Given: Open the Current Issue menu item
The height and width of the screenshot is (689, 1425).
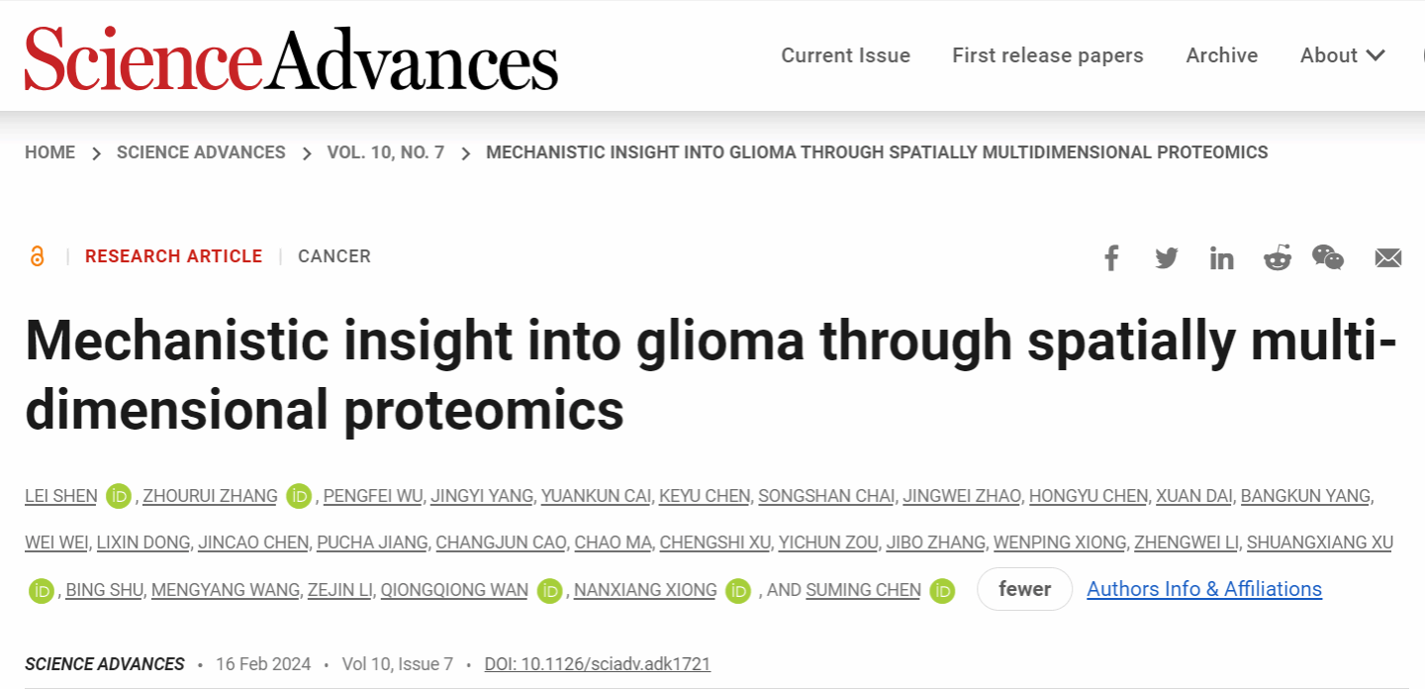Looking at the screenshot, I should point(845,55).
